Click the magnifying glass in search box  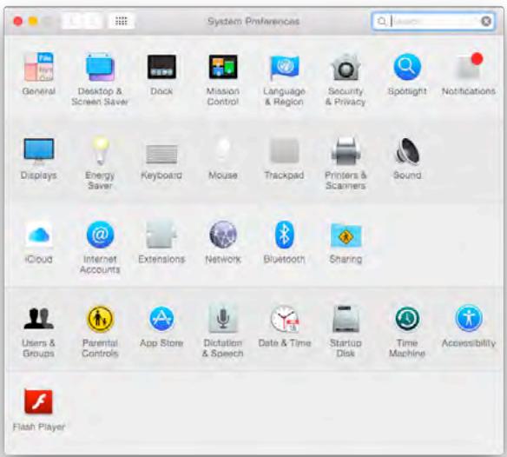coord(381,22)
